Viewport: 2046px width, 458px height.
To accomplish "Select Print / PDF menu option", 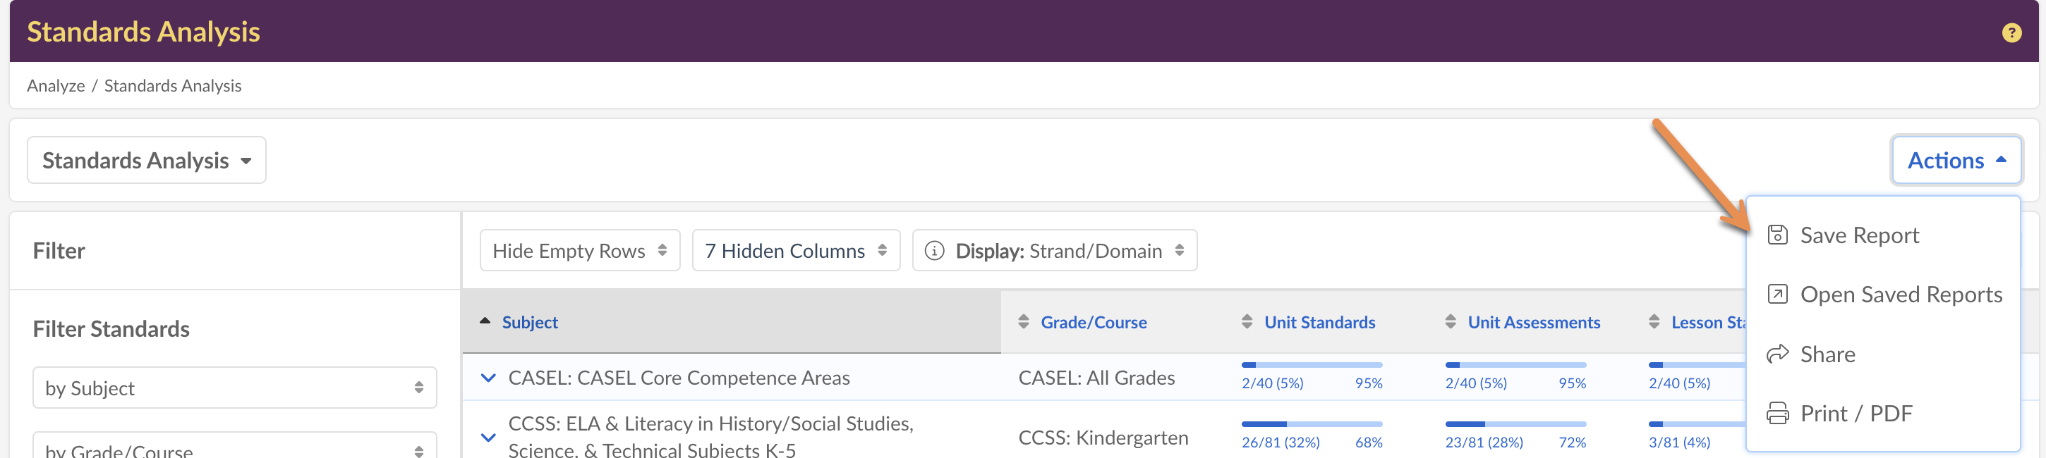I will (x=1856, y=414).
